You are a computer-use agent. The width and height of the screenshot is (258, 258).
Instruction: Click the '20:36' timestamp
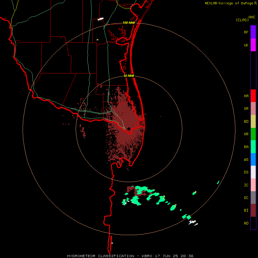[x=187, y=256]
